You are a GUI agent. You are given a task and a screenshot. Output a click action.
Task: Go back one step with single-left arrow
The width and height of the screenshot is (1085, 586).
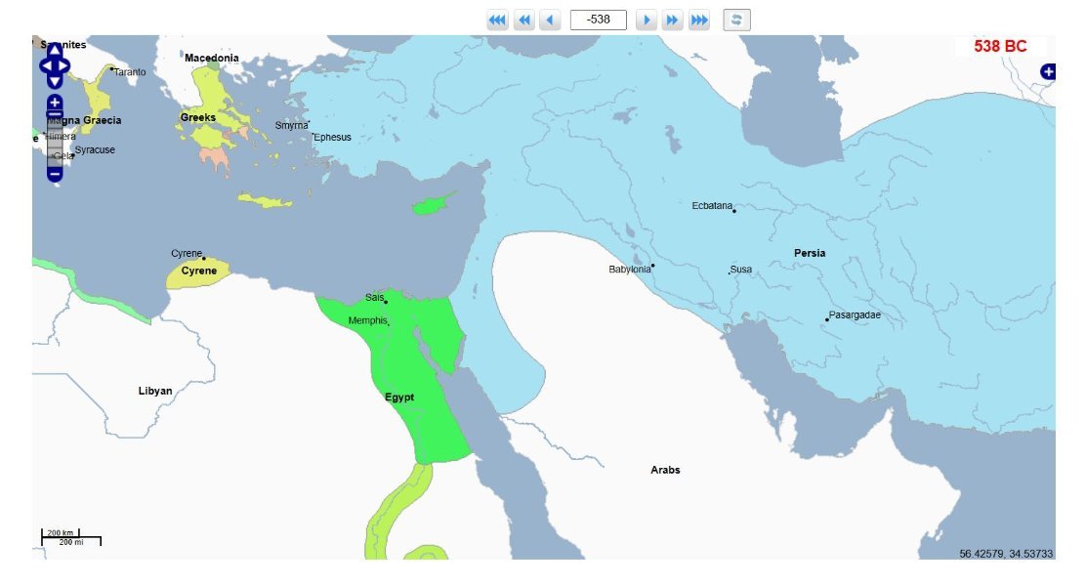point(550,21)
